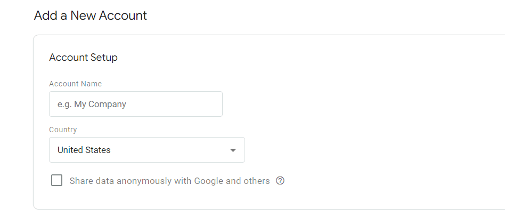Click 'Share data' at the start of the checkbox label
This screenshot has height=217, width=505.
coord(89,181)
